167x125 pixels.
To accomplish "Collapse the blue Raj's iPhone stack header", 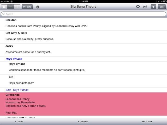I will tap(14, 59).
